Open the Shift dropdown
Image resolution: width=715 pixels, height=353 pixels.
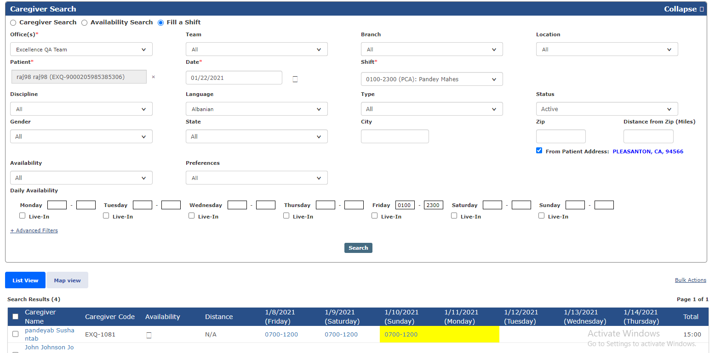tap(431, 79)
